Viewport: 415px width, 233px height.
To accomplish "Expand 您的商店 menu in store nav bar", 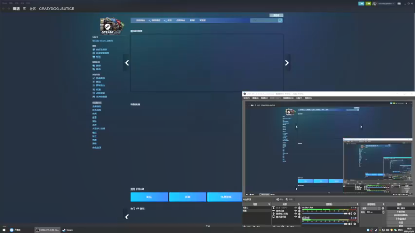I will point(141,20).
